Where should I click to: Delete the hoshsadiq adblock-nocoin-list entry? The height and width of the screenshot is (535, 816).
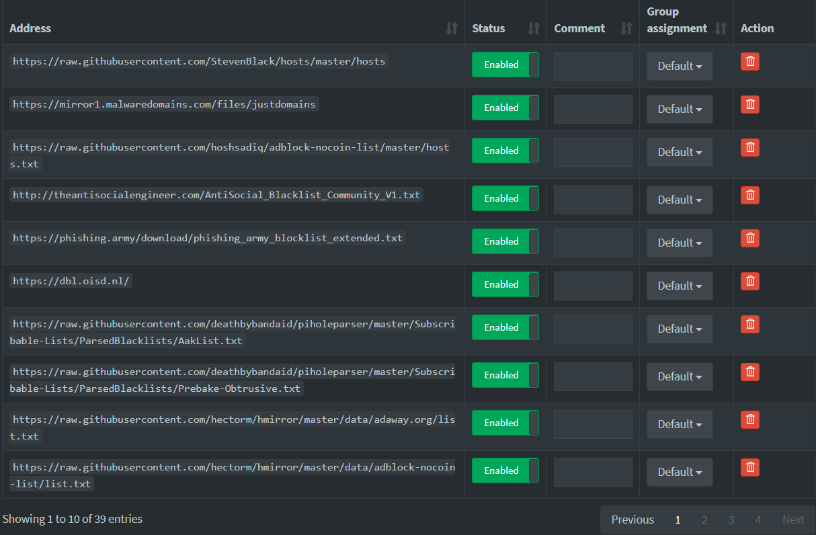point(750,147)
